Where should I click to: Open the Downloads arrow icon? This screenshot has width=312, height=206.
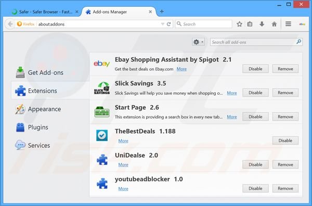point(262,24)
